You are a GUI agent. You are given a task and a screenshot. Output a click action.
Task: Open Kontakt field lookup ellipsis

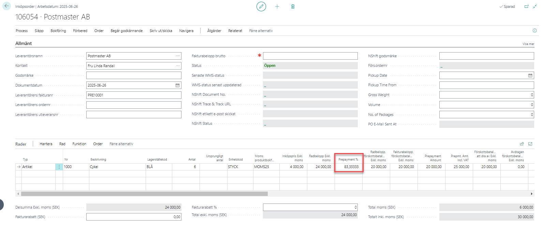pos(178,66)
